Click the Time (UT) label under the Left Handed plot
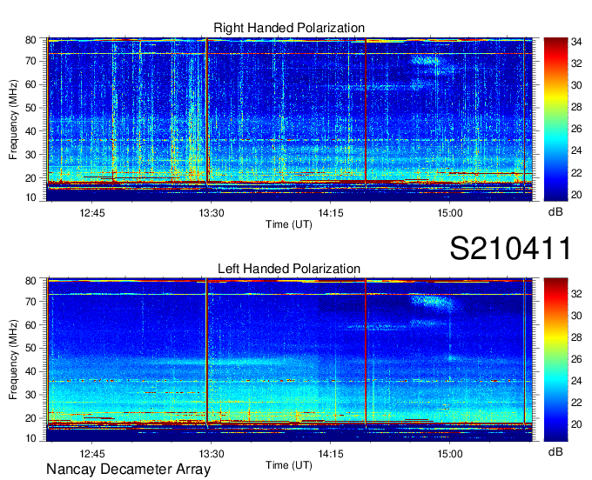592x480 pixels. (x=289, y=465)
